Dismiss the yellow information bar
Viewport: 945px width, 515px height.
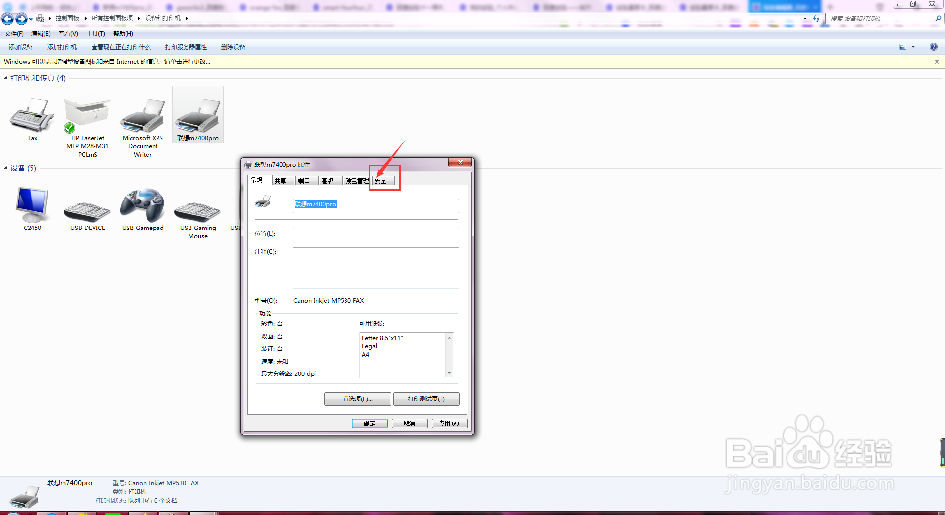[x=937, y=62]
